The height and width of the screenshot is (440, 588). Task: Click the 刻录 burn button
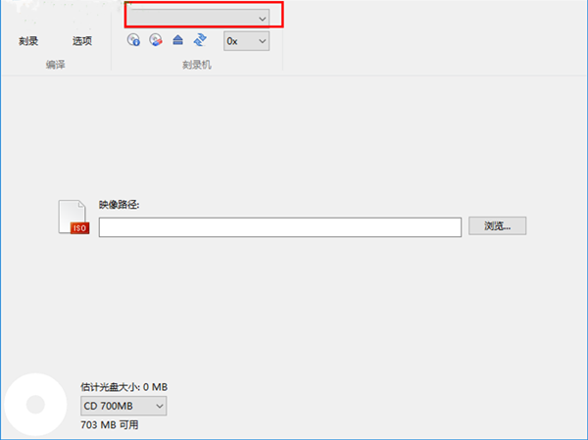[28, 41]
